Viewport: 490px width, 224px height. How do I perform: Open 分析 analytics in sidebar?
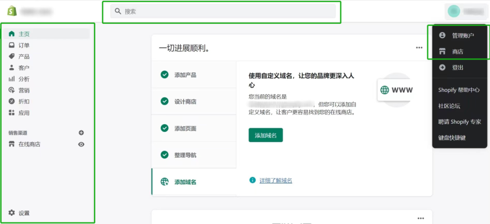pos(24,79)
